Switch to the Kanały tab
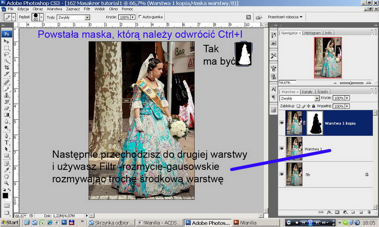379x227 pixels. 307,91
